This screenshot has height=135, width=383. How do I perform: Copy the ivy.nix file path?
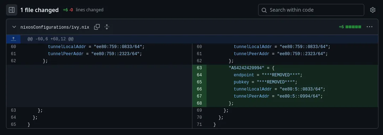point(97,27)
